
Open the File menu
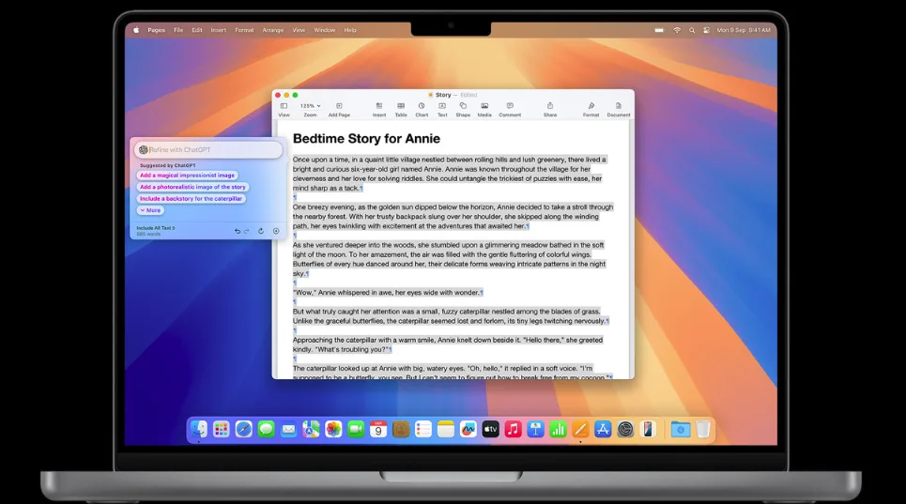178,30
